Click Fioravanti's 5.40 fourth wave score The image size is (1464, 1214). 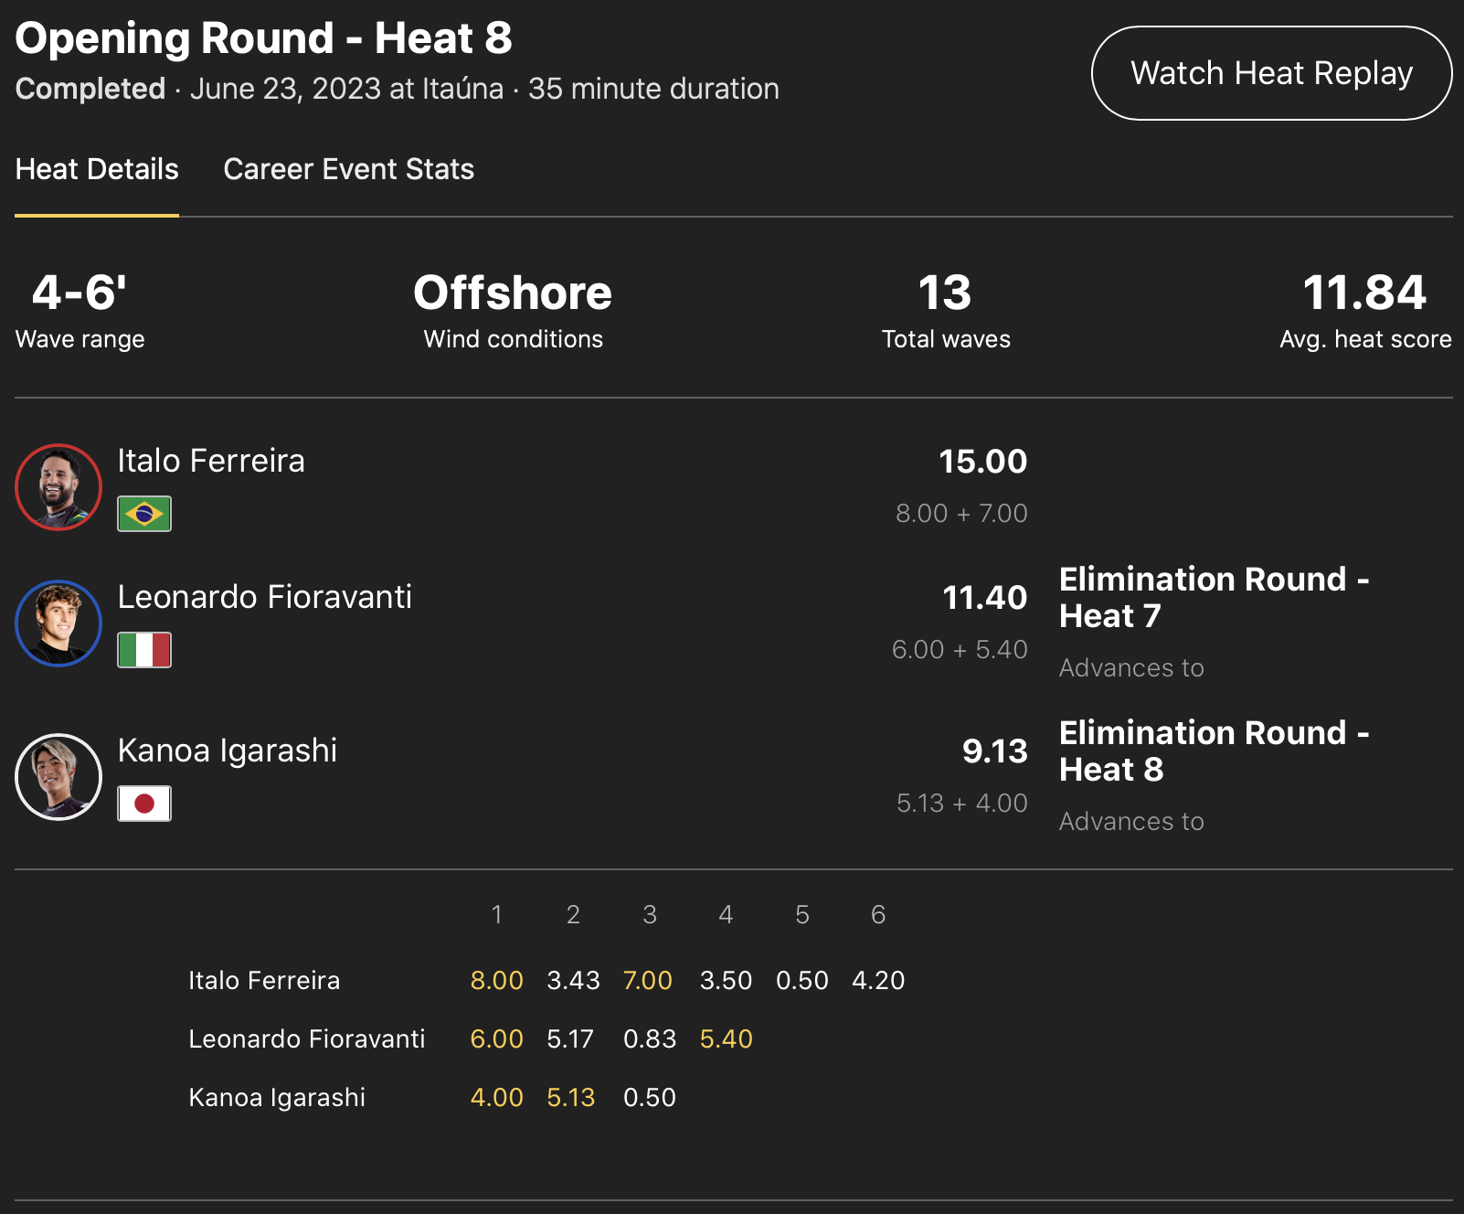point(726,1039)
